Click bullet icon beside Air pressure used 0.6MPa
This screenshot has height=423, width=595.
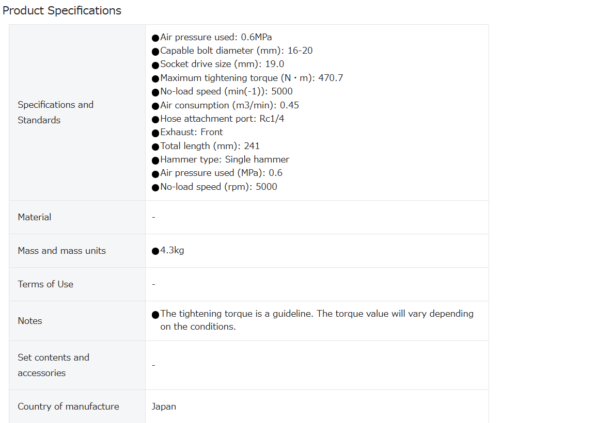(x=155, y=38)
